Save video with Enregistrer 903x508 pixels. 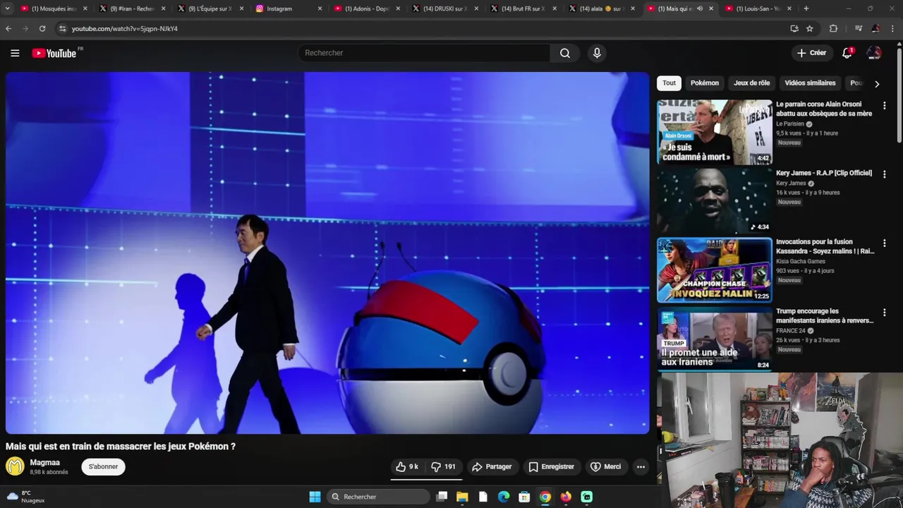[551, 466]
